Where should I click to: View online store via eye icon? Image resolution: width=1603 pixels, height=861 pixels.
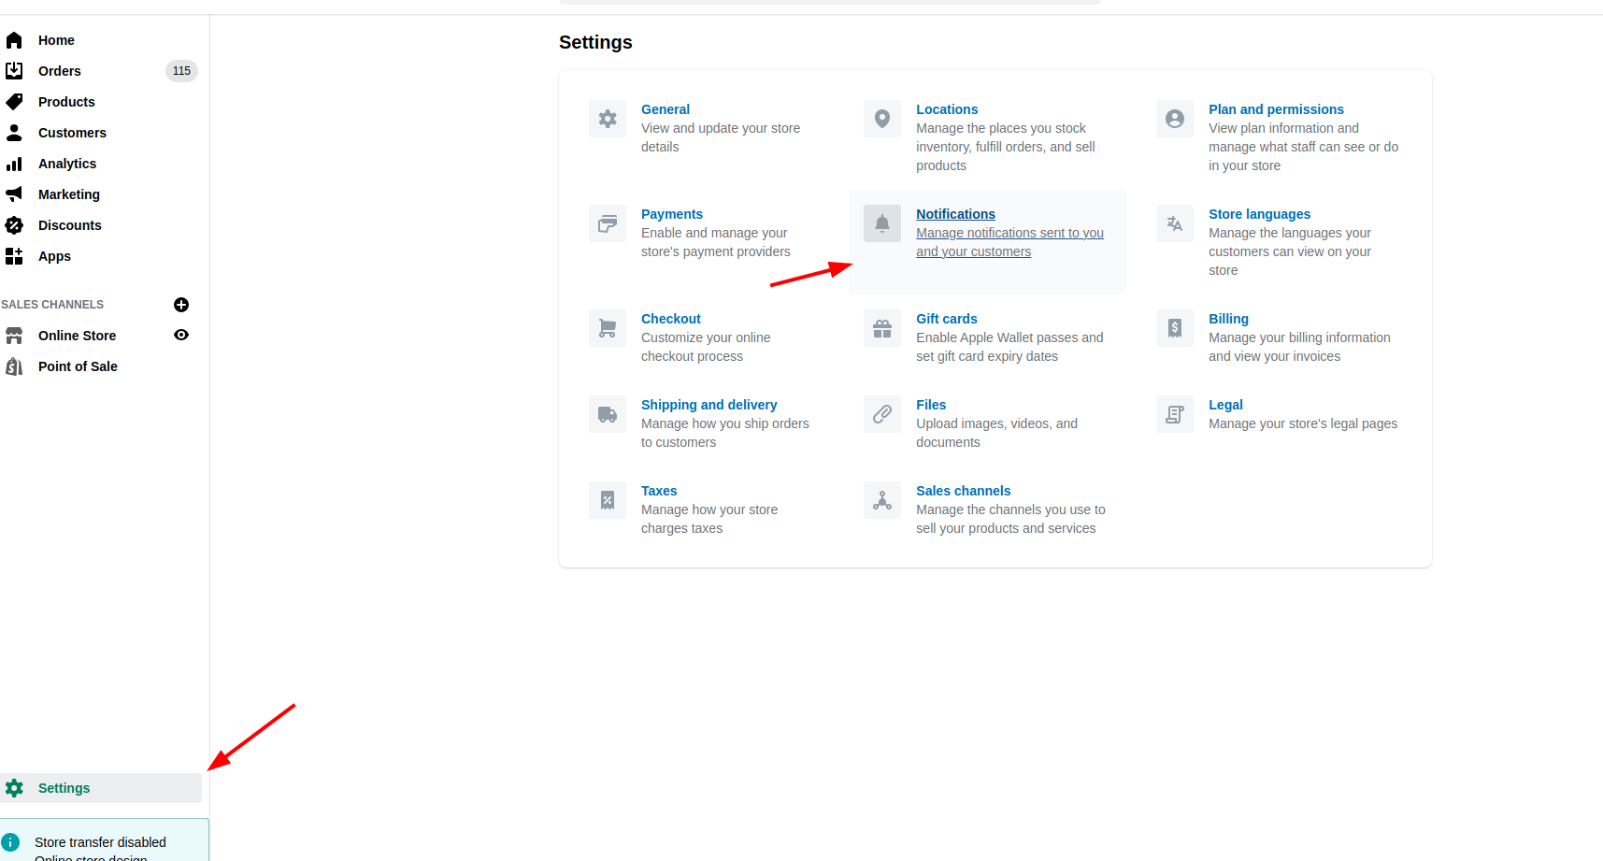(181, 335)
